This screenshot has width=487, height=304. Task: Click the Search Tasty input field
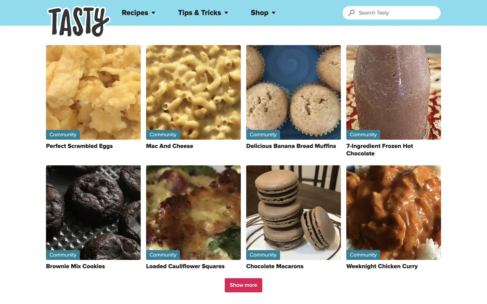click(x=392, y=13)
